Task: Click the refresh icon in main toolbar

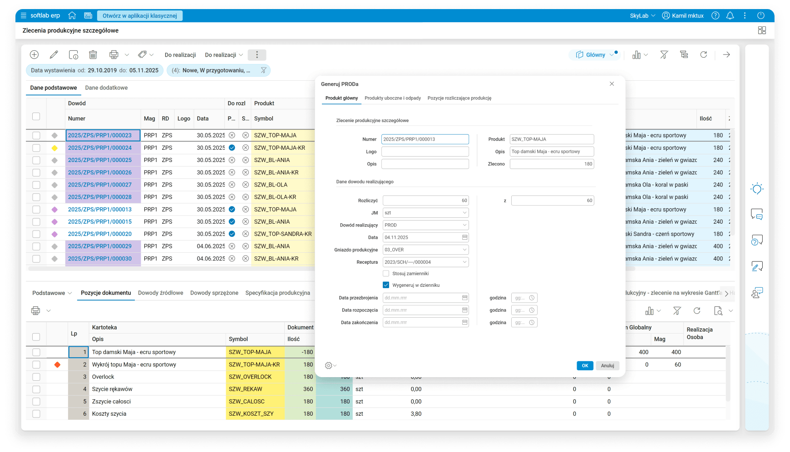Action: click(703, 55)
